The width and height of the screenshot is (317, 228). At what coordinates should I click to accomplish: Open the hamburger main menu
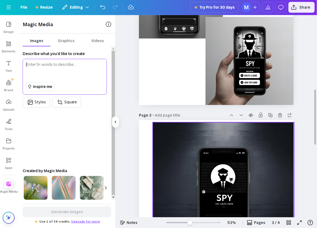coord(8,7)
